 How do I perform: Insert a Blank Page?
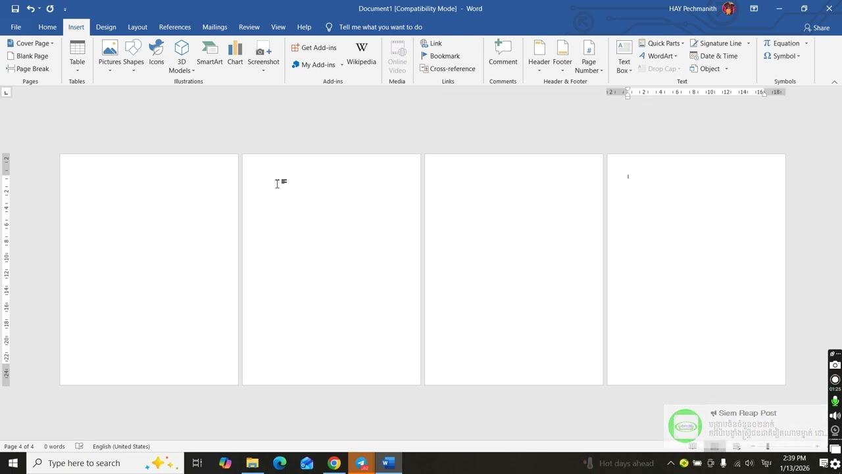pos(27,56)
